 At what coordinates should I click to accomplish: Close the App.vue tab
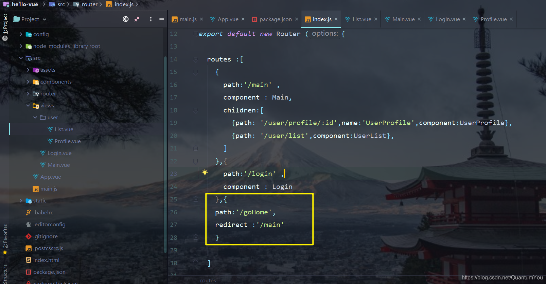(x=243, y=19)
